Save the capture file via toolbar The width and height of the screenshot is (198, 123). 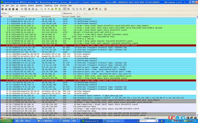click(26, 9)
